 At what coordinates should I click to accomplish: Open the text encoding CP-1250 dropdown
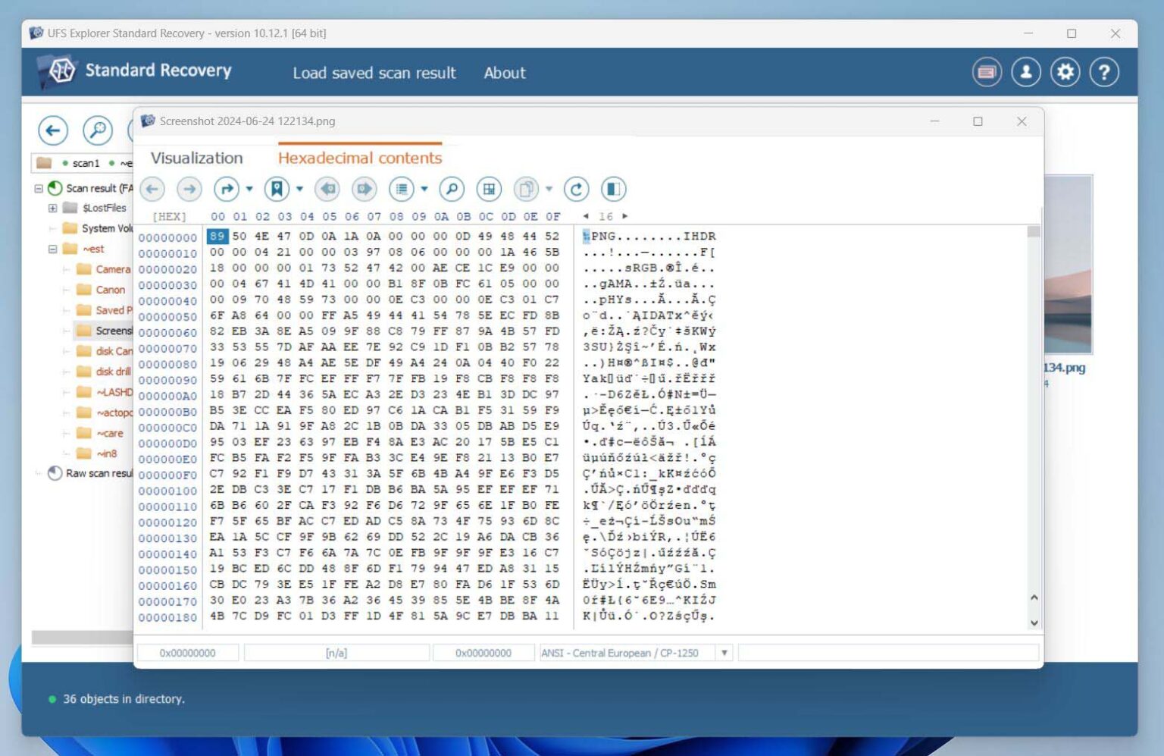[x=724, y=653]
